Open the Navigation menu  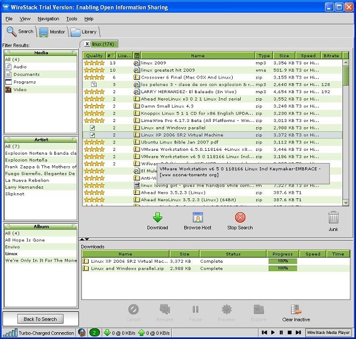click(x=48, y=19)
